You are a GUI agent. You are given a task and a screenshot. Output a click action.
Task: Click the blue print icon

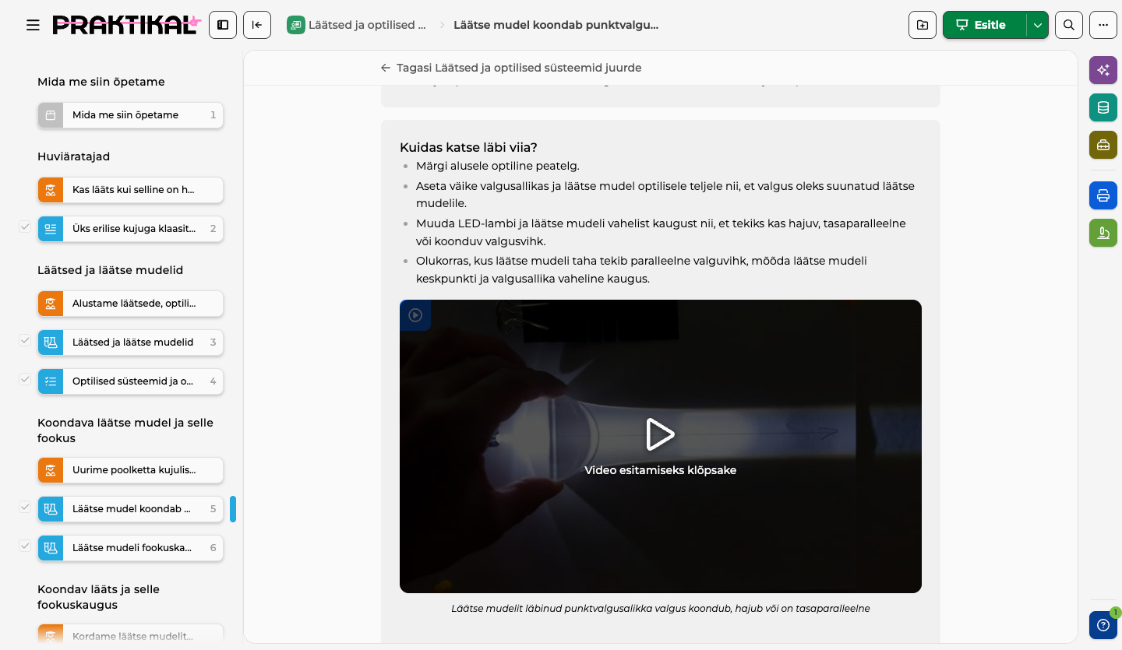[x=1103, y=195]
